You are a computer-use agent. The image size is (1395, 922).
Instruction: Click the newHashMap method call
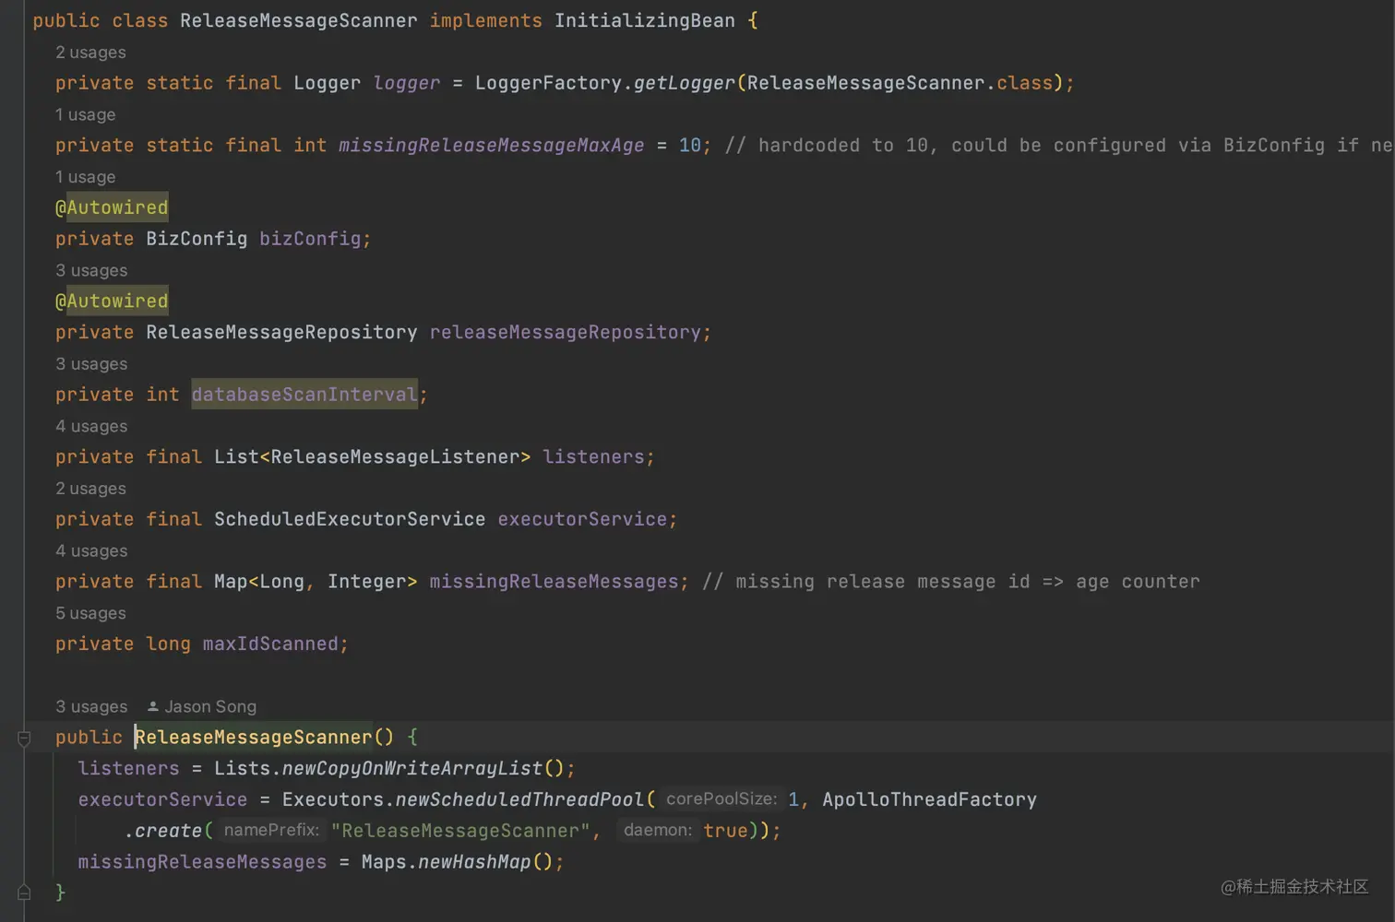pyautogui.click(x=474, y=862)
